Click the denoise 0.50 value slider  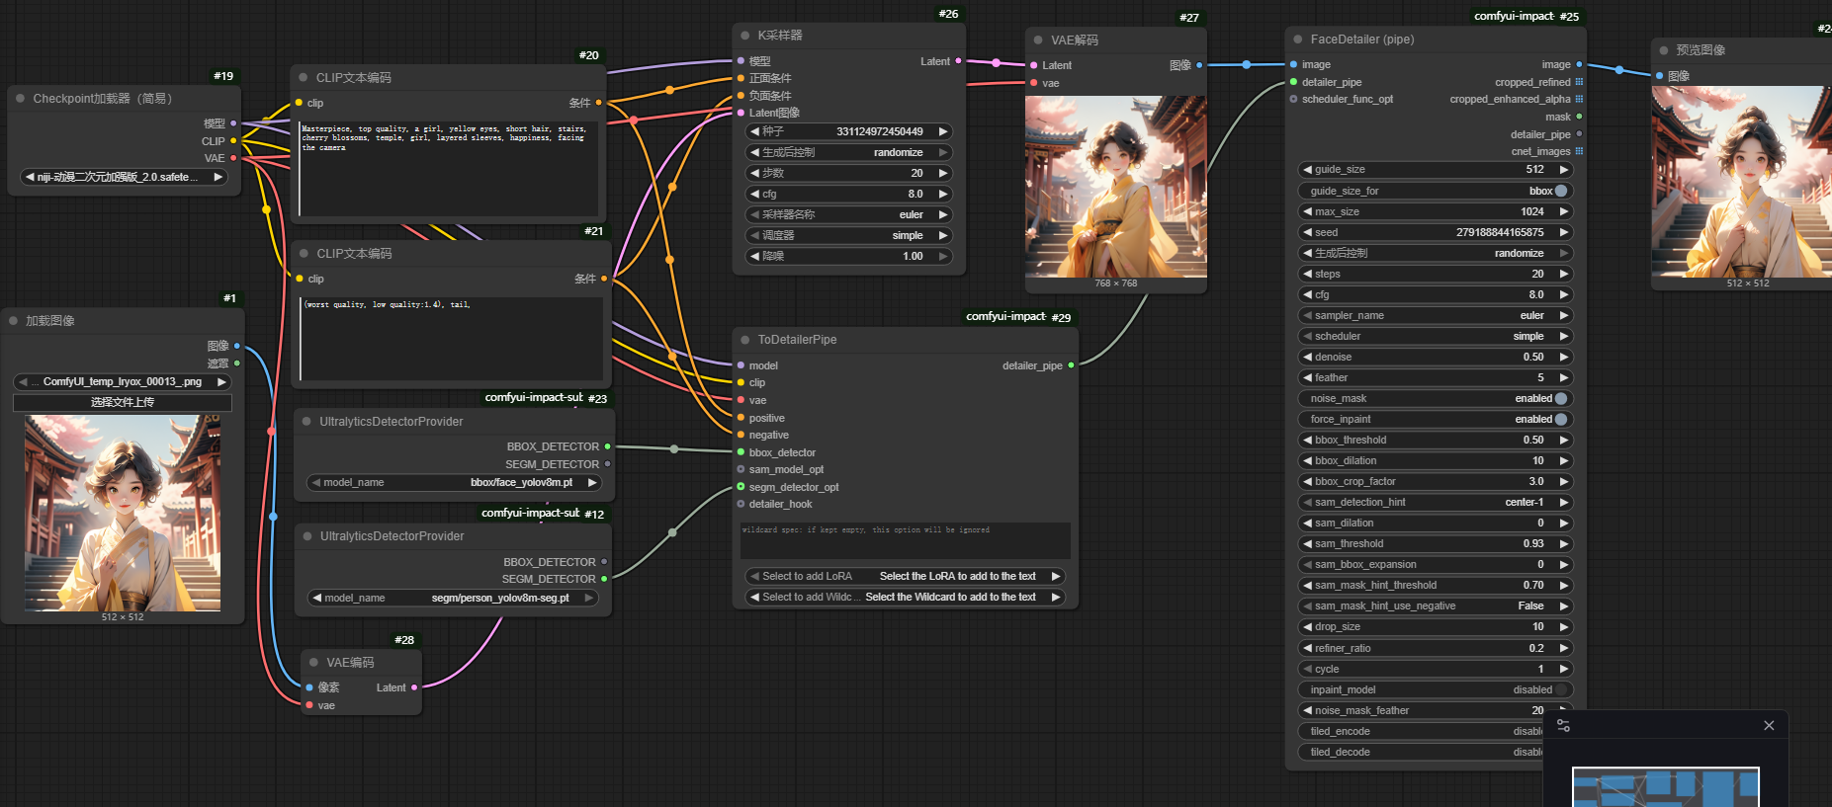point(1435,357)
